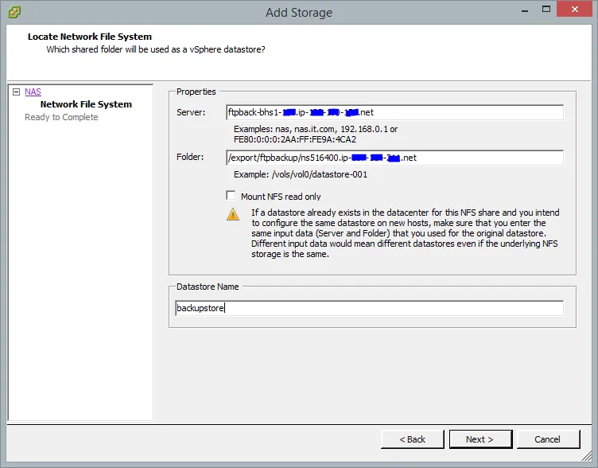The width and height of the screenshot is (598, 468).
Task: Go back with the Back button
Action: pyautogui.click(x=412, y=439)
